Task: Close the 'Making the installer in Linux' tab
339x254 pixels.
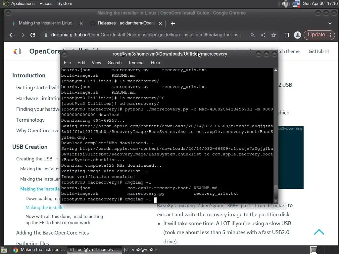Action: coord(81,23)
